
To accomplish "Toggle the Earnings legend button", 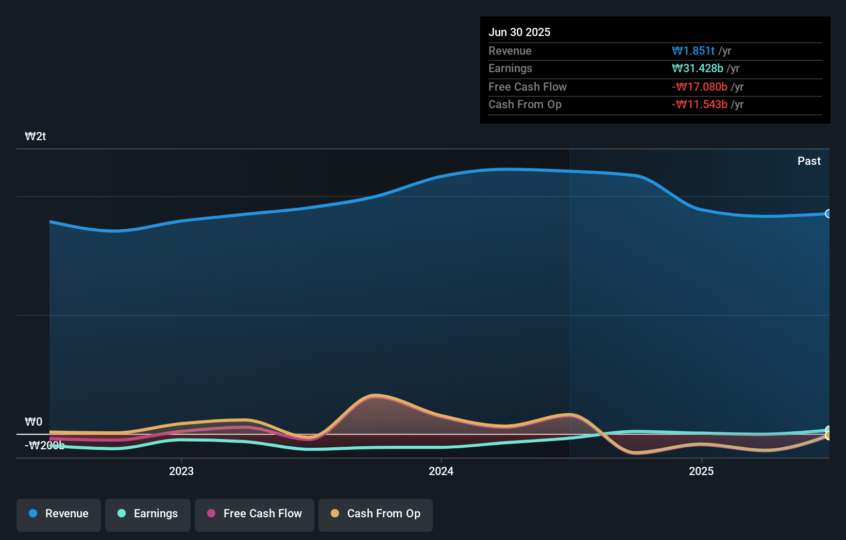I will click(x=148, y=515).
